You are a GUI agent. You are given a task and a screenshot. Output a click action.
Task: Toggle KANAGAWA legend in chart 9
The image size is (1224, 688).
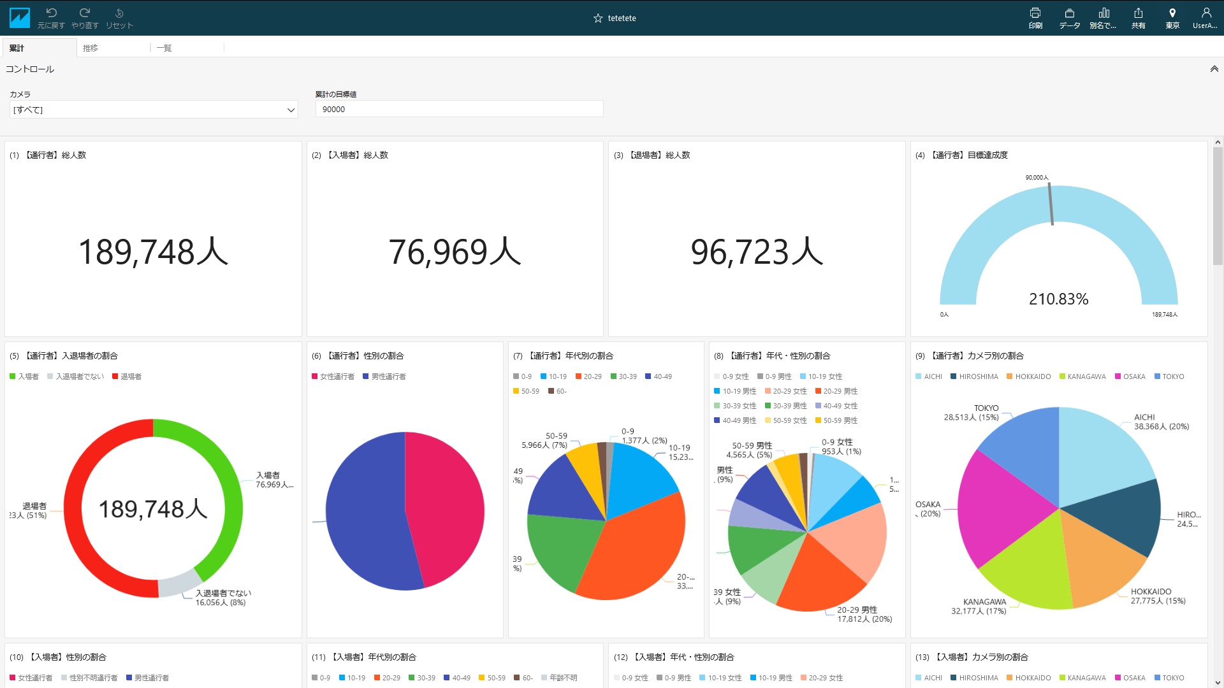1082,376
